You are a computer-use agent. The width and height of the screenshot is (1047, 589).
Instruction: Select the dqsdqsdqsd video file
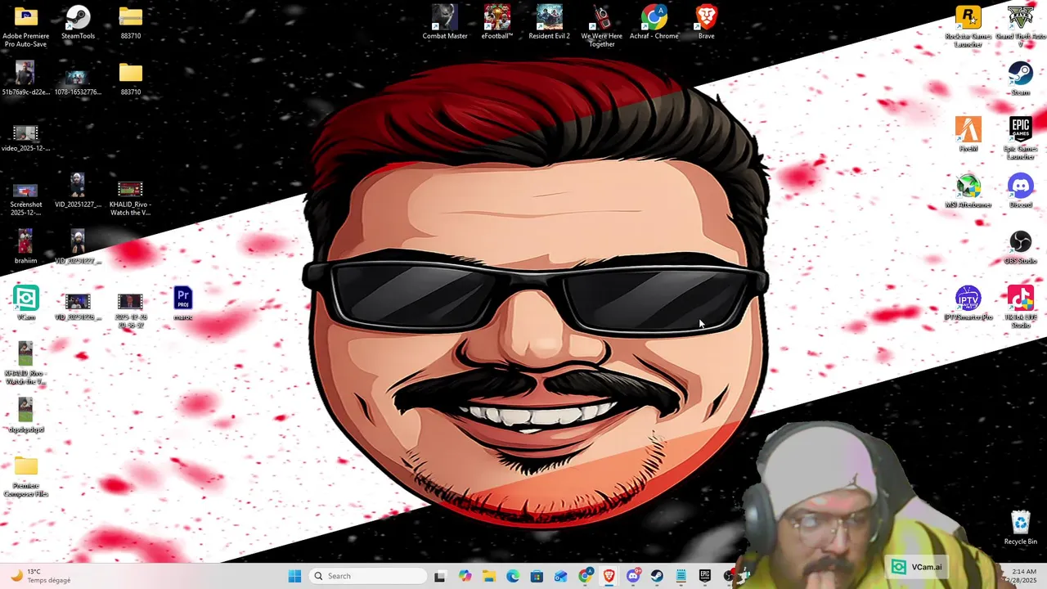(25, 415)
